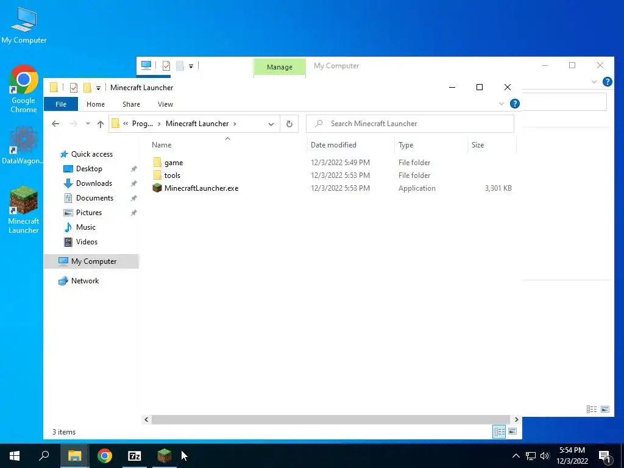Switch to Large icons view in My Computer window
Viewport: 624px width, 468px height.
[x=605, y=409]
